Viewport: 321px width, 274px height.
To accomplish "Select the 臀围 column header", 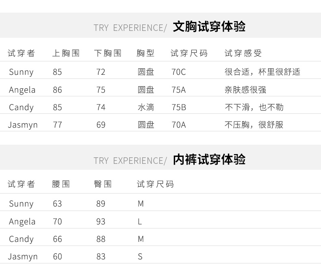I will tap(103, 184).
